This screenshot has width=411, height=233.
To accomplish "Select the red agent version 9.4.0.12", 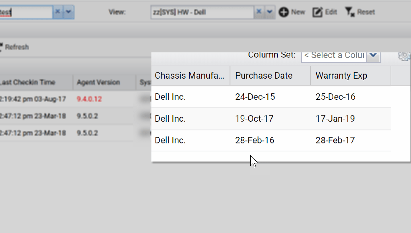I will pyautogui.click(x=90, y=99).
